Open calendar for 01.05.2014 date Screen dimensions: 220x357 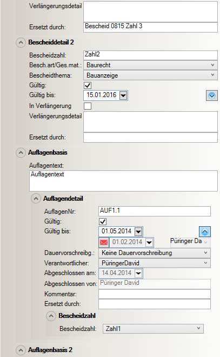tap(138, 232)
